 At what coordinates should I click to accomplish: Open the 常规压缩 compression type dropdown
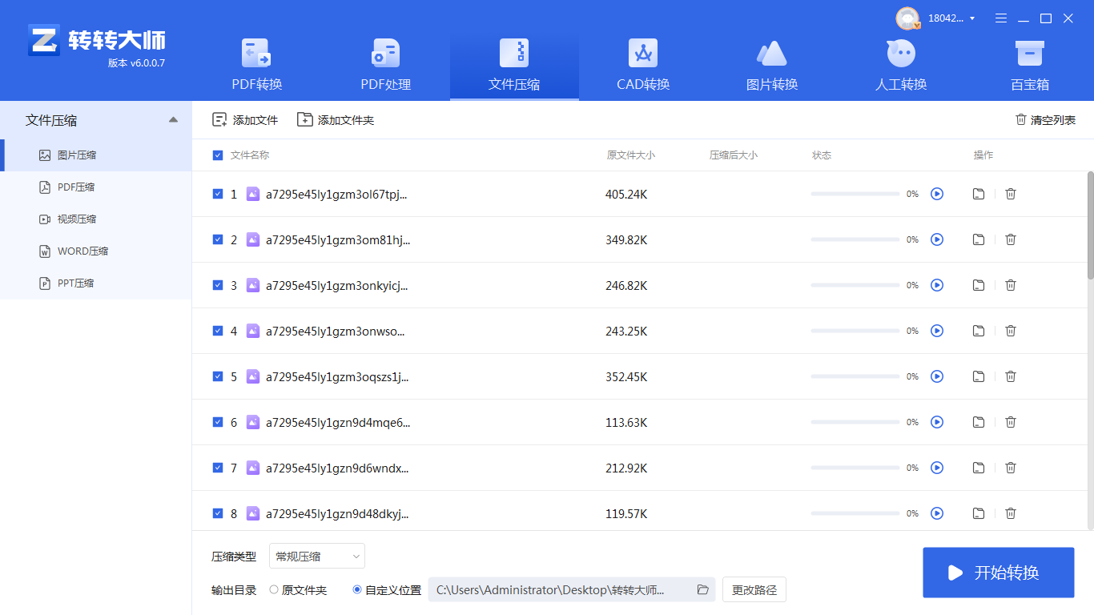(316, 556)
